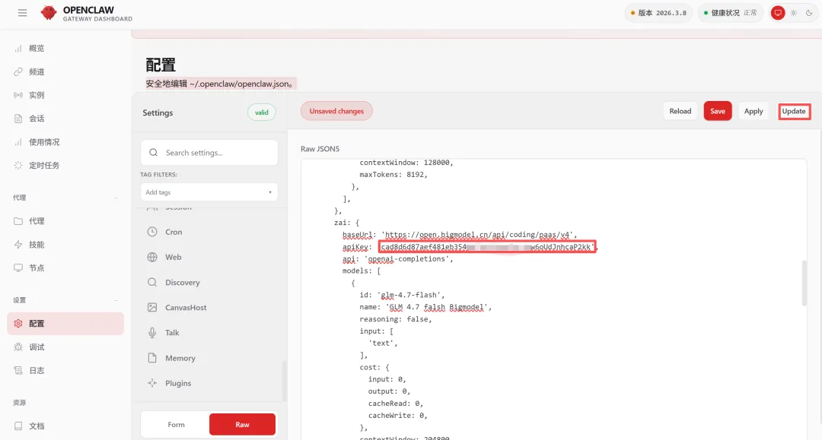Open 频道 channels link icon

click(x=18, y=71)
